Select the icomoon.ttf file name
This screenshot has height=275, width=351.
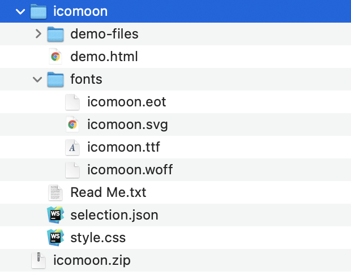point(123,147)
